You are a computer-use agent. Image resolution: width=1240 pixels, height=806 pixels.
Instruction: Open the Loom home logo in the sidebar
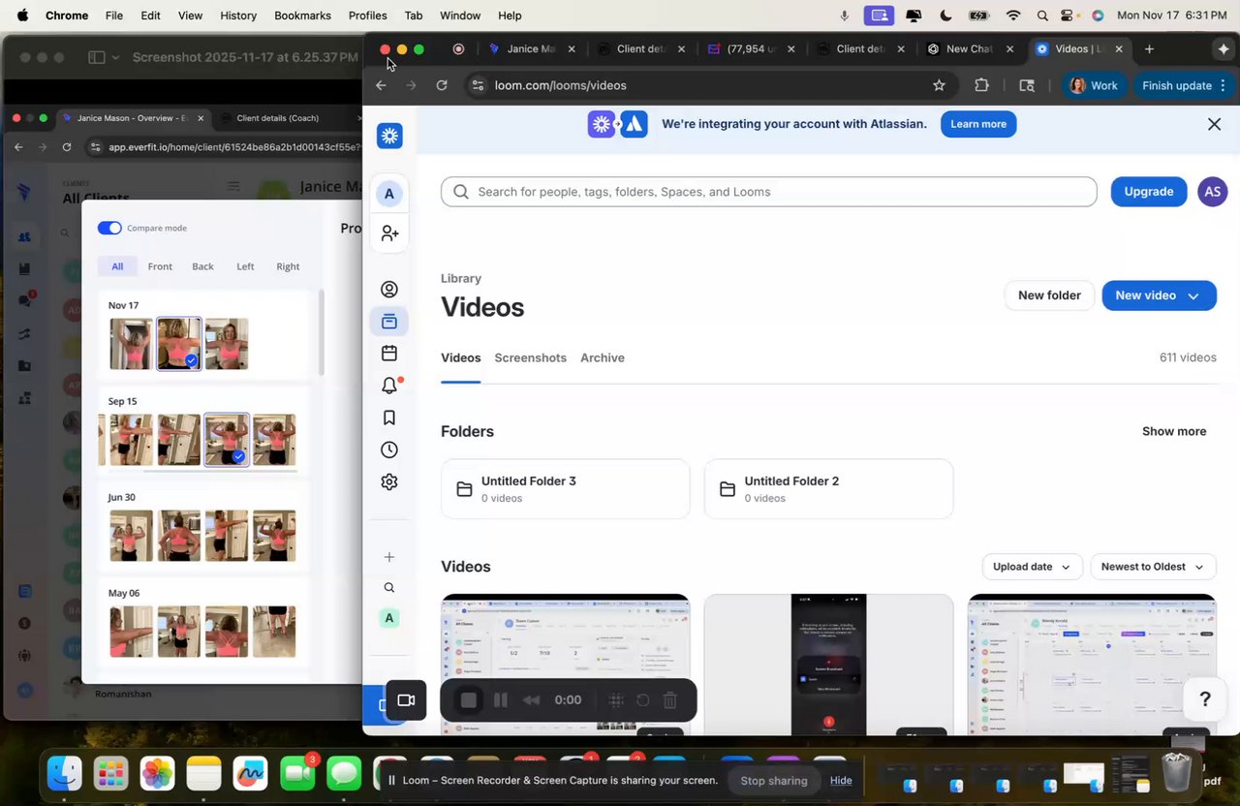coord(389,136)
